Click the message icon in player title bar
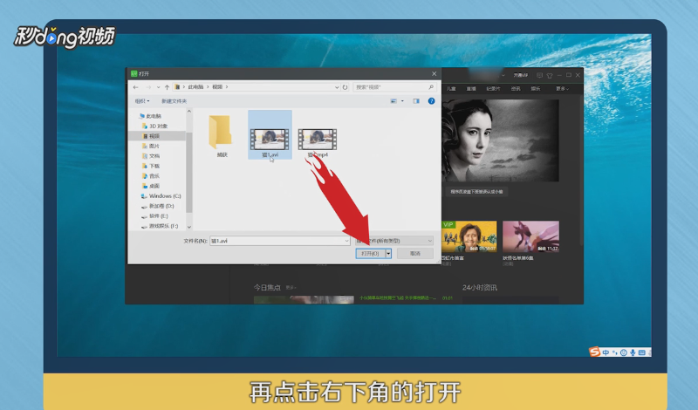 click(539, 75)
